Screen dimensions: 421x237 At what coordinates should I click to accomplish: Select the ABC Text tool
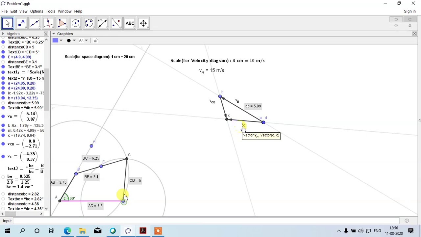coord(130,23)
